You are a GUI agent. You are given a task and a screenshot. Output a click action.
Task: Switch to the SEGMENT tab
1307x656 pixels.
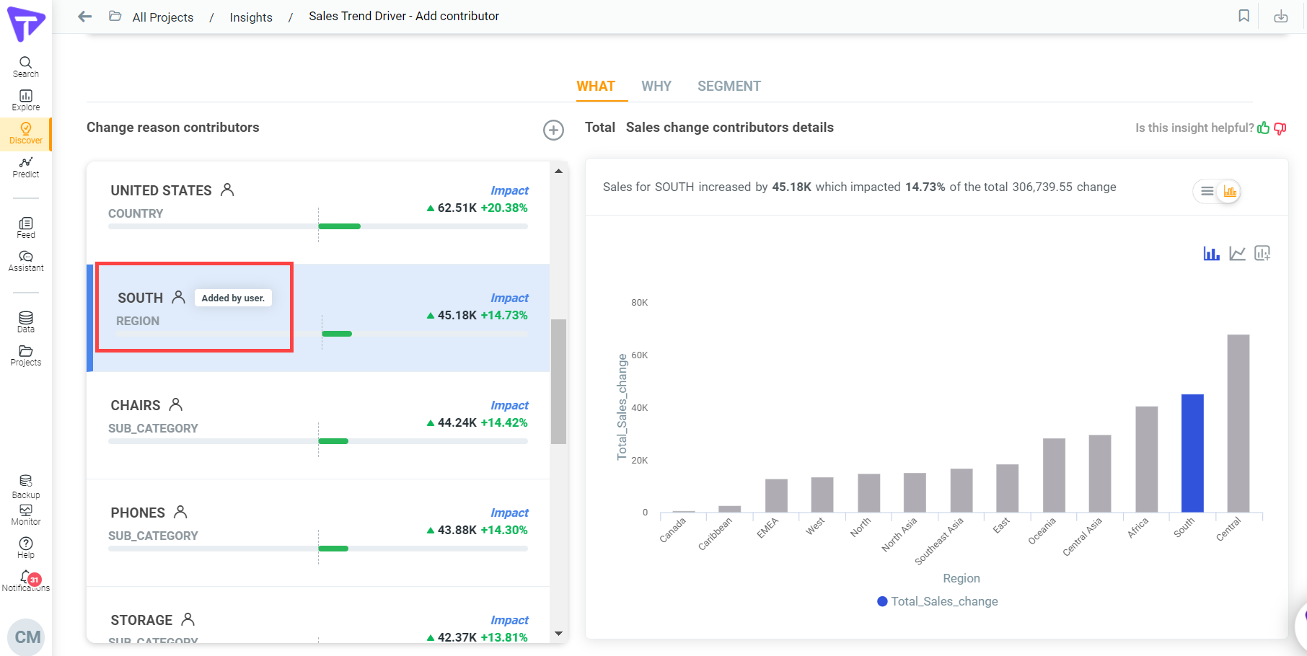(x=729, y=87)
